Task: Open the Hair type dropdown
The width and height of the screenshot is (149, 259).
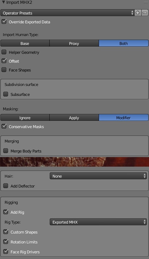Action: [98, 176]
